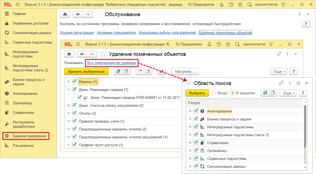Check all sections in Область поиска
This screenshot has height=174, width=316.
265,93
